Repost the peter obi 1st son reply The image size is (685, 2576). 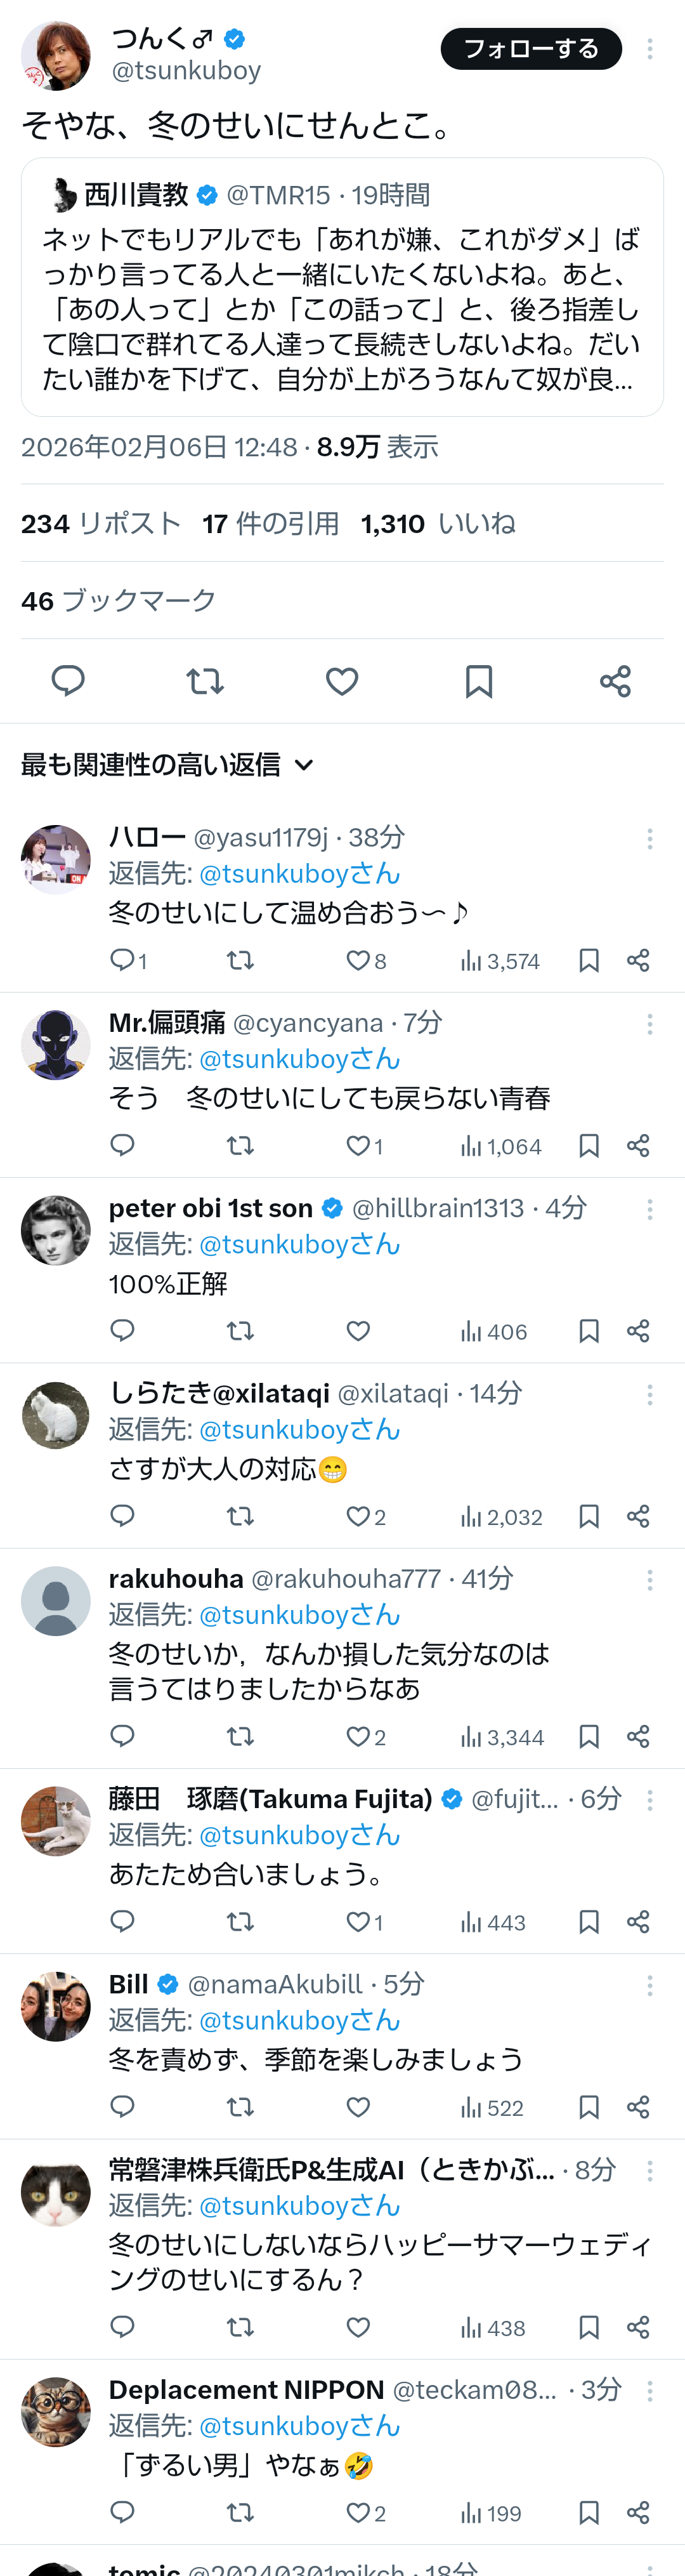pos(240,1331)
